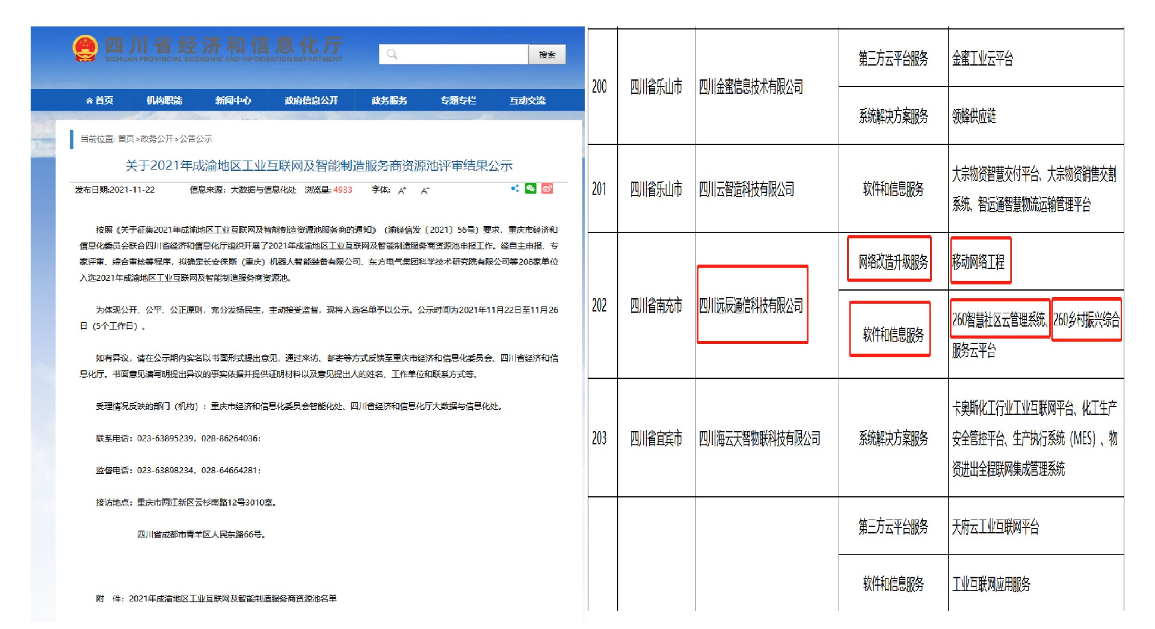
Task: Click 软件和信息服务 in row 201
Action: tap(893, 189)
